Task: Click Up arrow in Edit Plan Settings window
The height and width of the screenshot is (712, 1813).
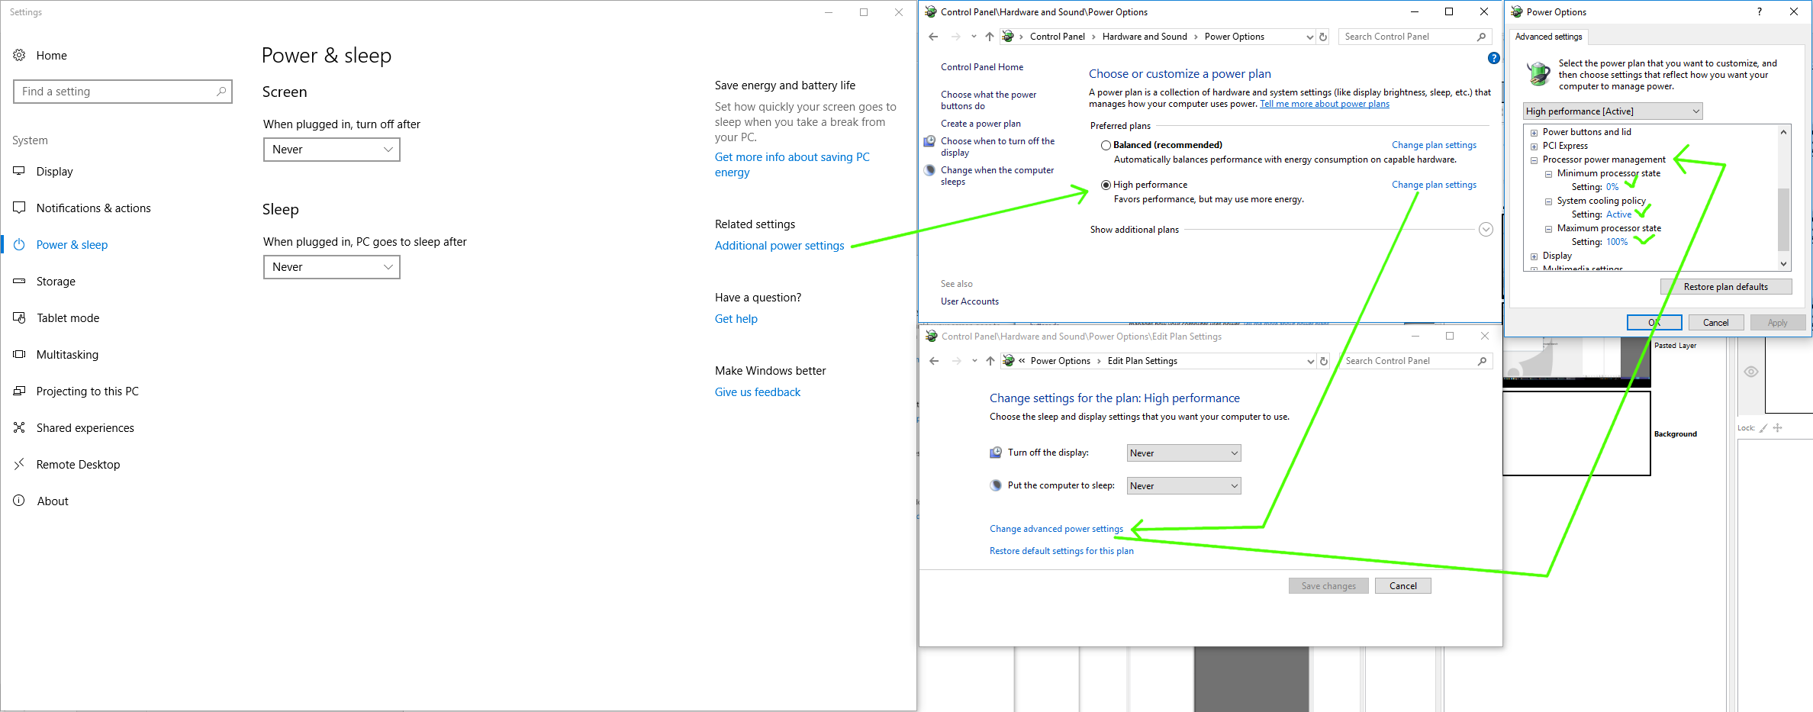Action: [990, 361]
